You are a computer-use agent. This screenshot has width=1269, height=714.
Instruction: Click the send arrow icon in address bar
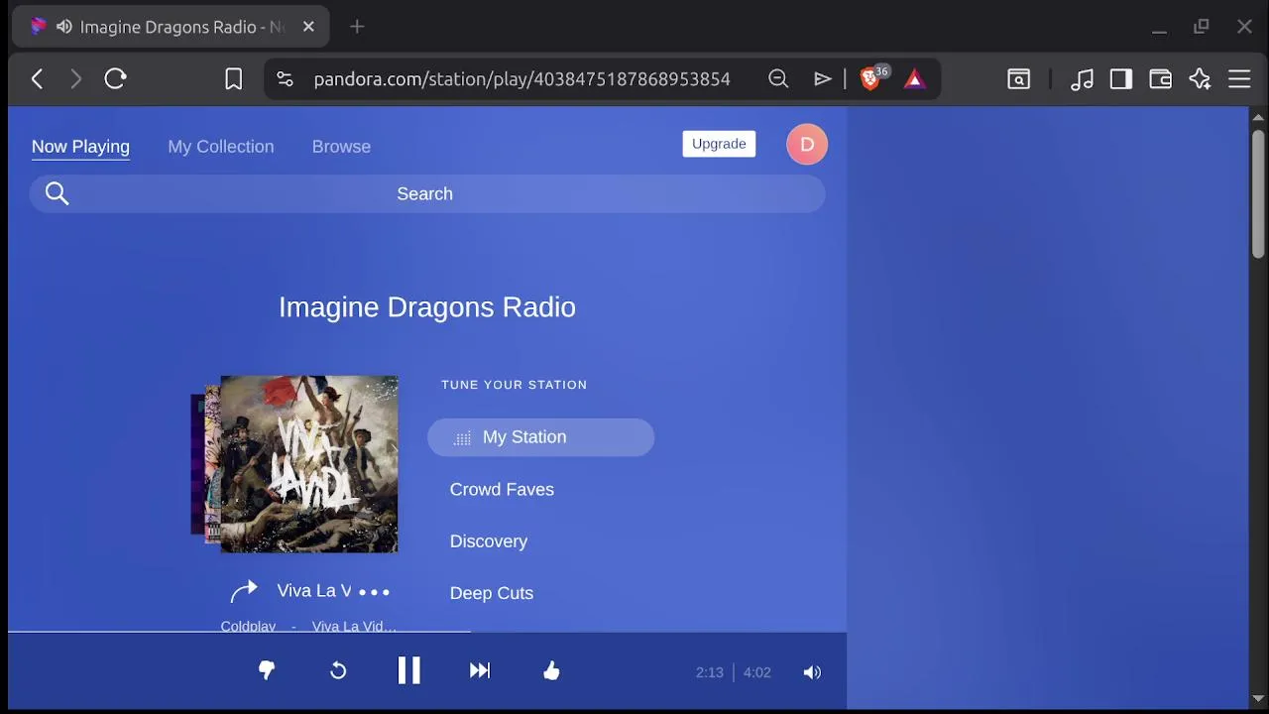point(822,79)
